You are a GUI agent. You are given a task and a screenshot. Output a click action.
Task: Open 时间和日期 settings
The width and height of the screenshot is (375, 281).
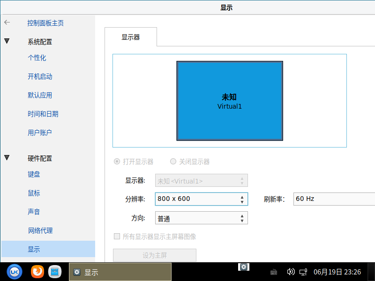[x=43, y=114]
